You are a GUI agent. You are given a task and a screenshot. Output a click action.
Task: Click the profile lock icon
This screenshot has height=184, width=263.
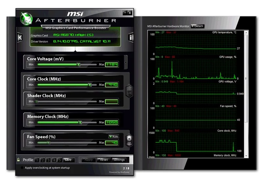18,160
